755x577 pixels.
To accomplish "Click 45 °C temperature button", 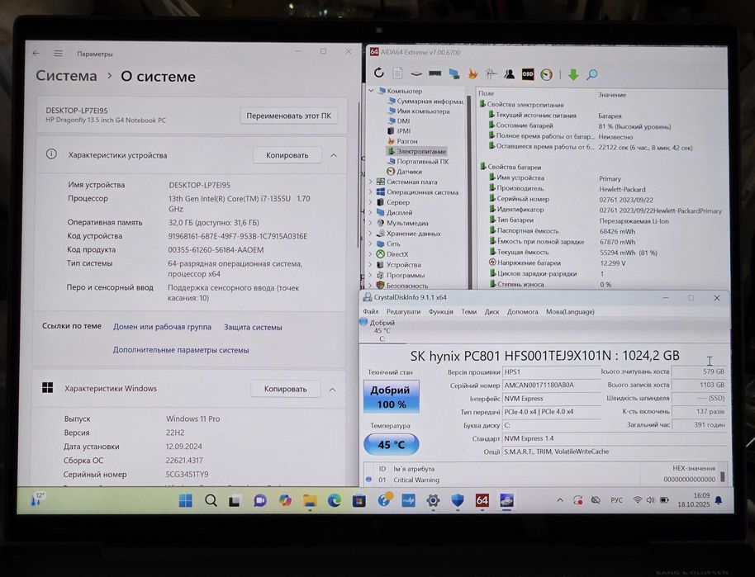I will pyautogui.click(x=391, y=444).
